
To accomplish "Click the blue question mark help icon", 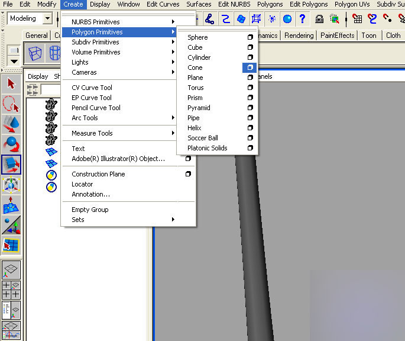I will [x=302, y=19].
